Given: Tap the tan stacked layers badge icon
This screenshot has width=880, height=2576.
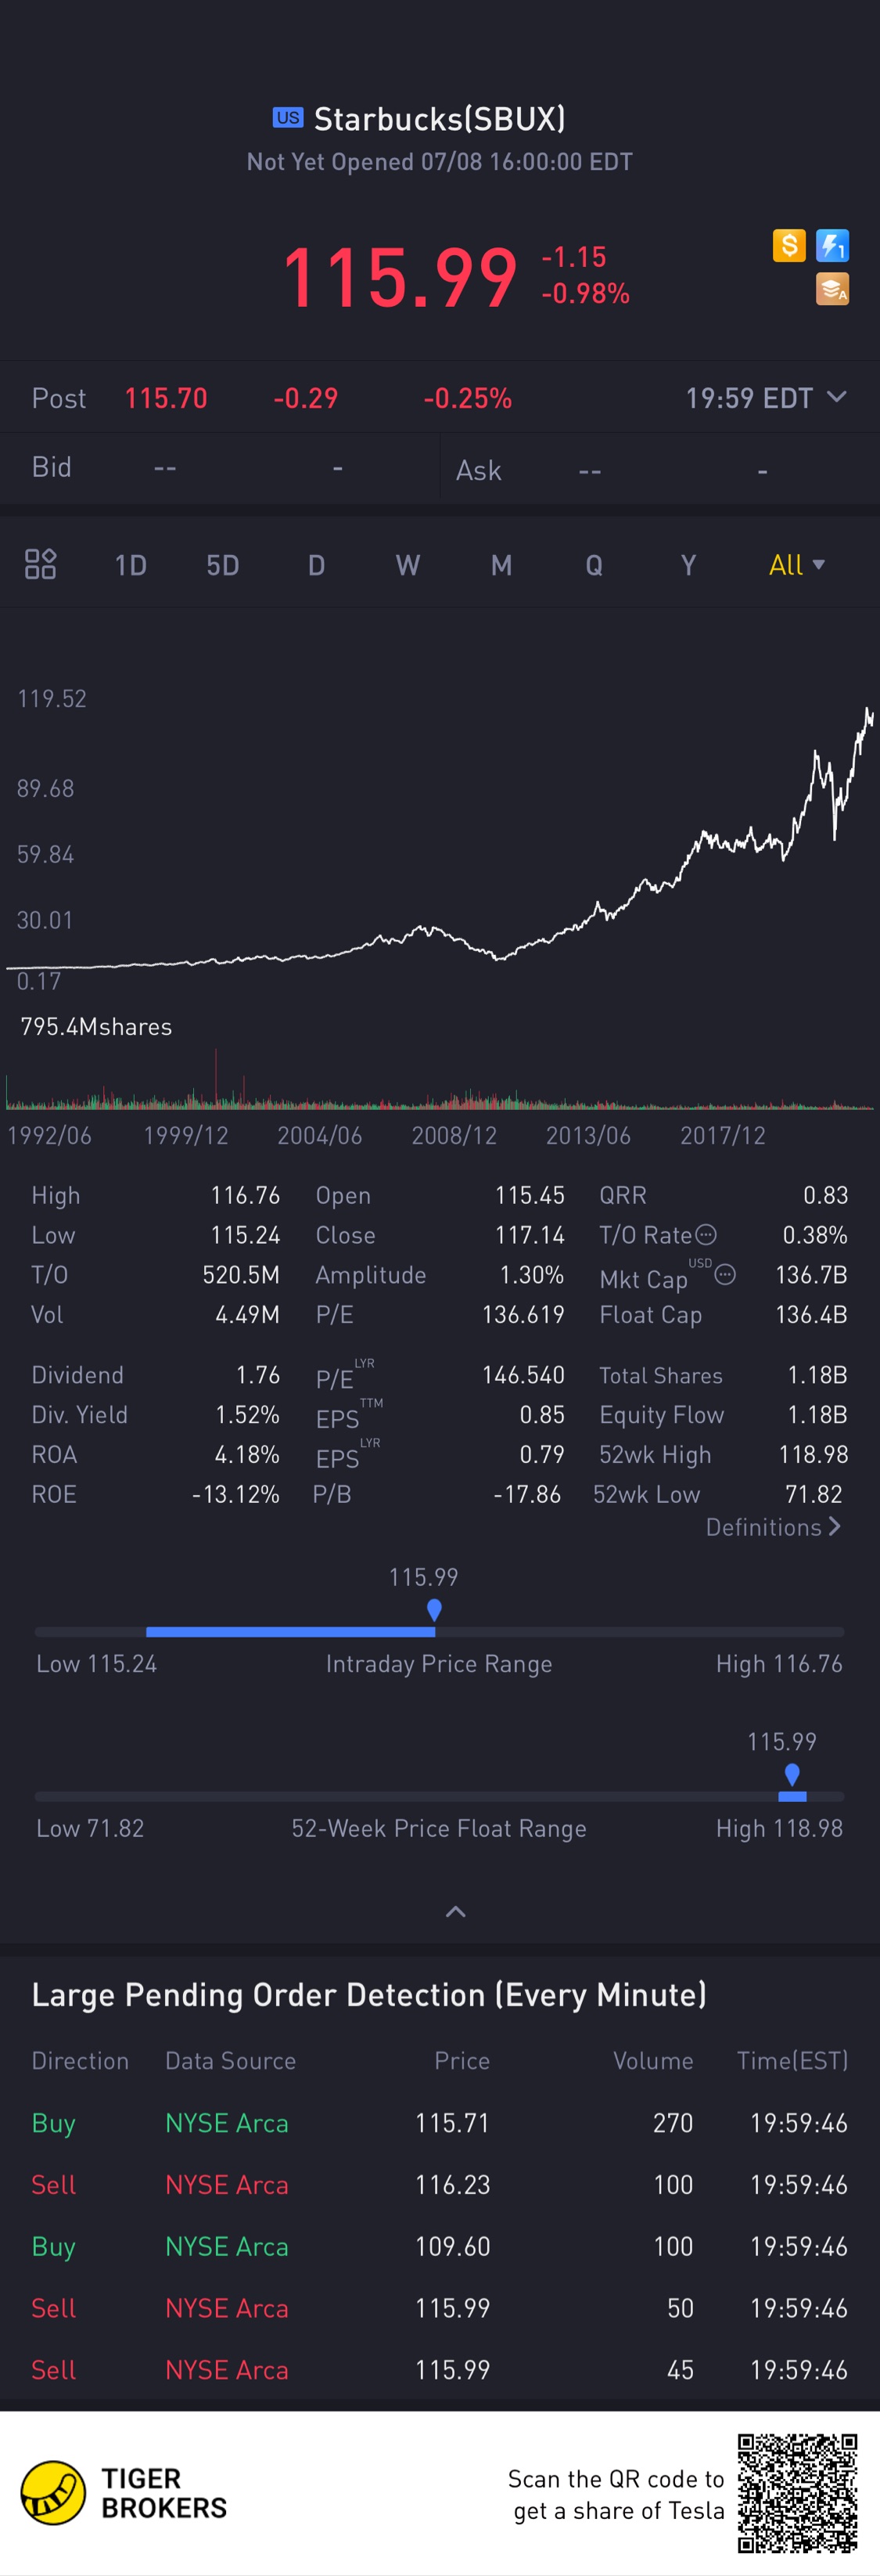Looking at the screenshot, I should point(832,289).
